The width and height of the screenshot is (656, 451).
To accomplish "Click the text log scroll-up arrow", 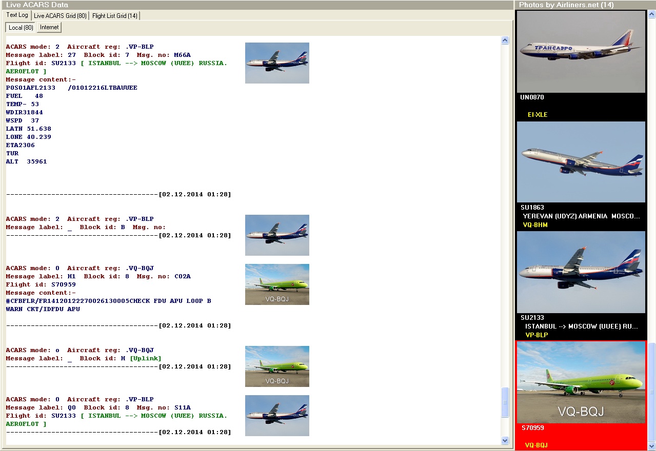I will pos(505,40).
